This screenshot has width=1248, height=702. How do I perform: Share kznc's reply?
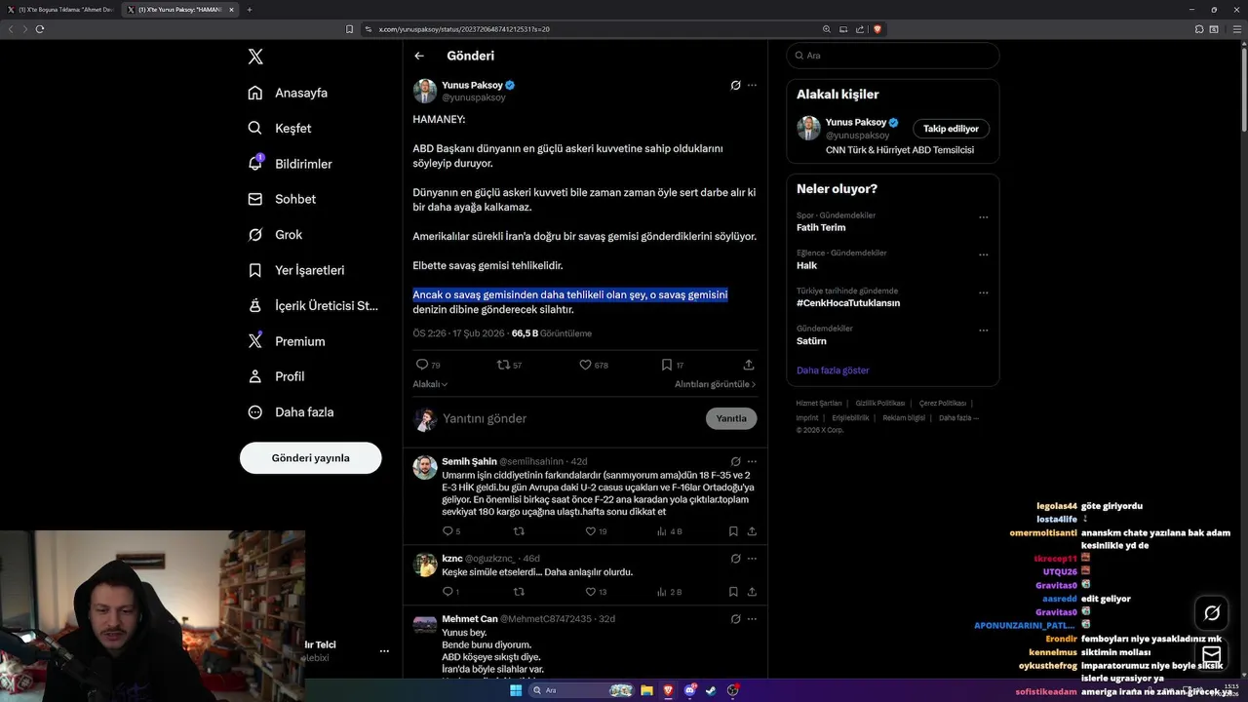point(752,592)
